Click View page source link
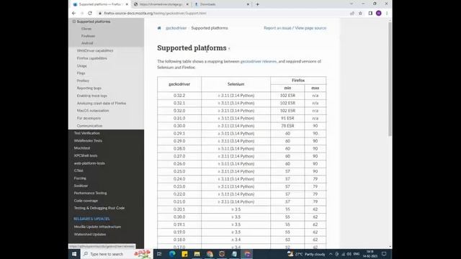461x259 pixels. 310,28
